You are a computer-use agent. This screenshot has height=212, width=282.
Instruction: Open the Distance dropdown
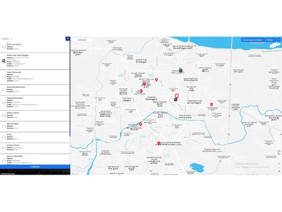(x=271, y=40)
